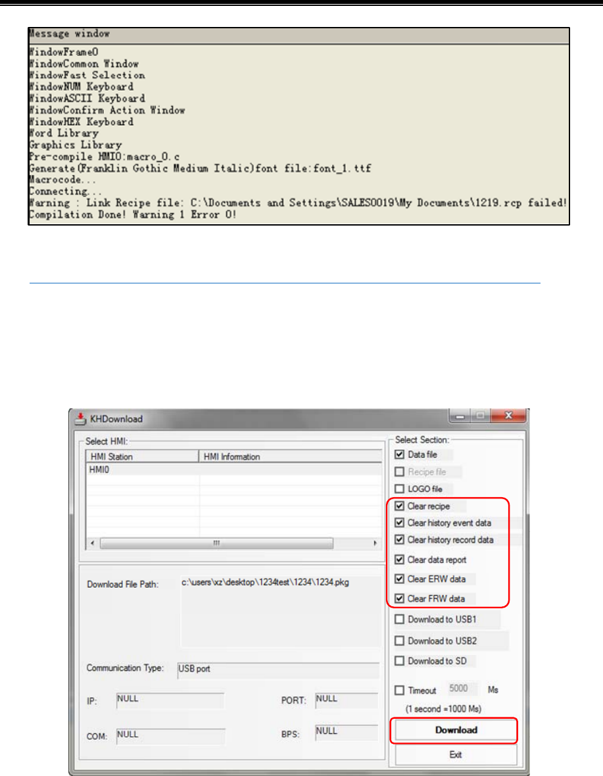The width and height of the screenshot is (603, 776).
Task: Click the 'Warning : Link Recipe file' message line
Action: [x=298, y=203]
